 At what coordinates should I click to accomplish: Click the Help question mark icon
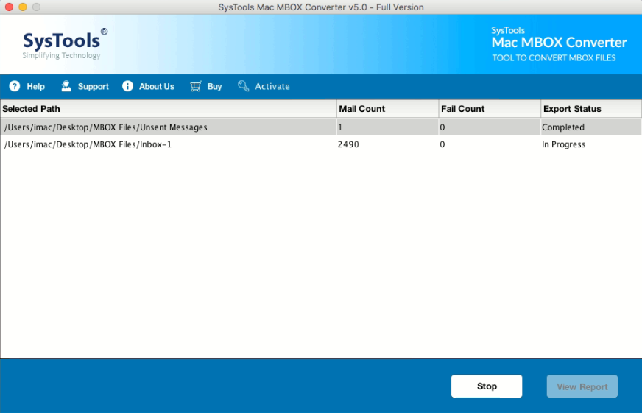click(15, 86)
